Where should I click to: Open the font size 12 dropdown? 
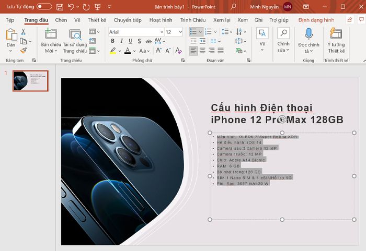[x=180, y=32]
